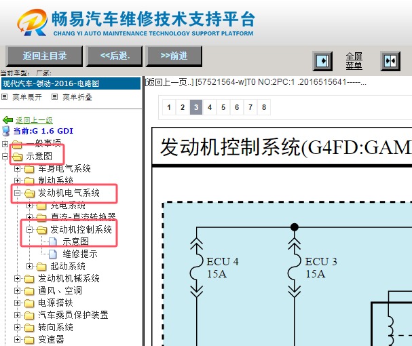Click the computer icon beside 当前:G 1.6 GDI

point(6,131)
